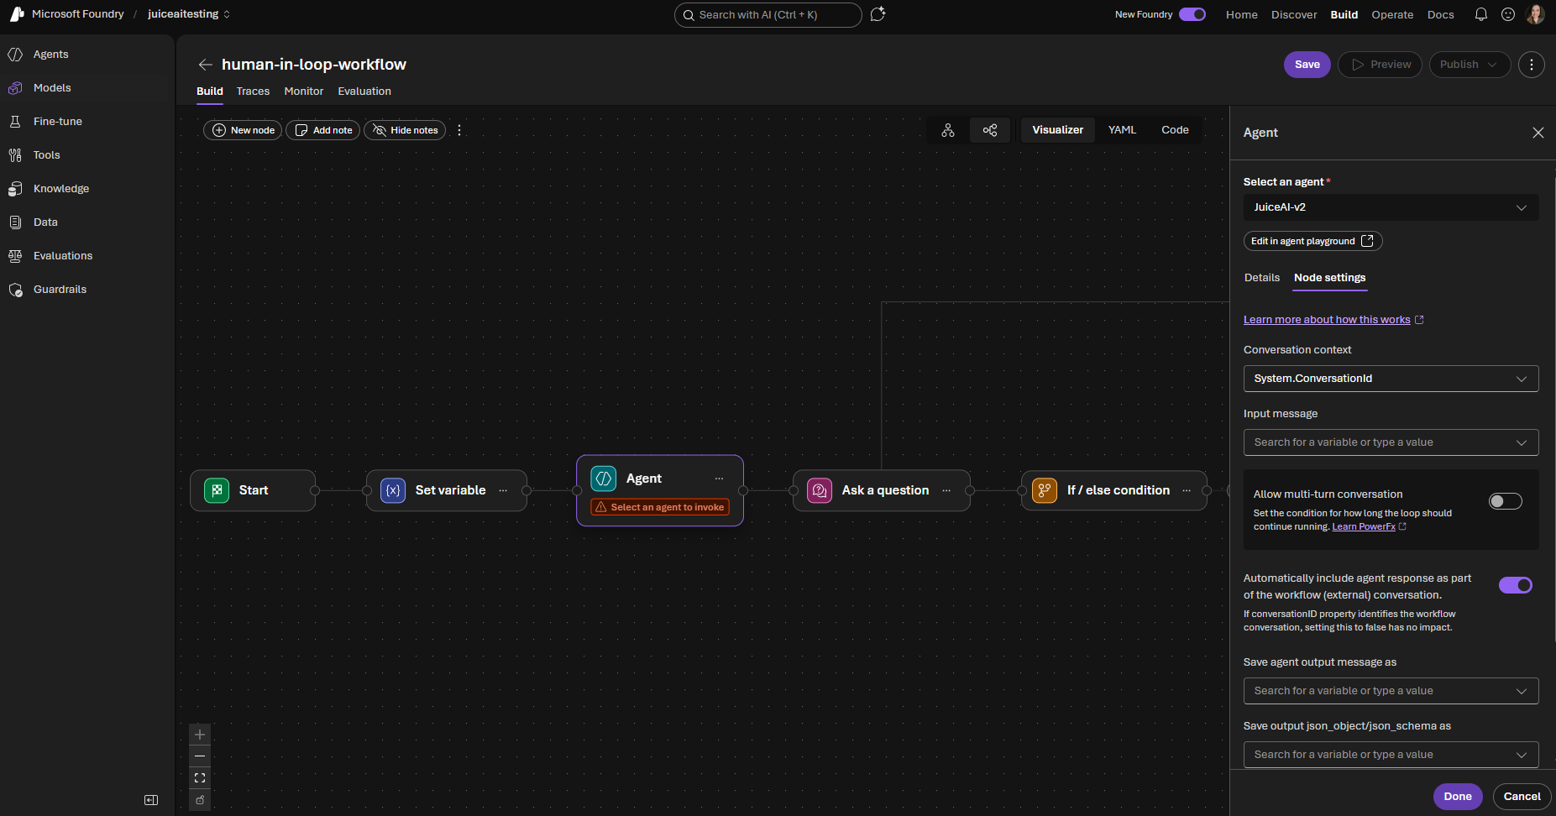Switch to the Traces tab
Viewport: 1556px width, 816px height.
click(x=253, y=92)
